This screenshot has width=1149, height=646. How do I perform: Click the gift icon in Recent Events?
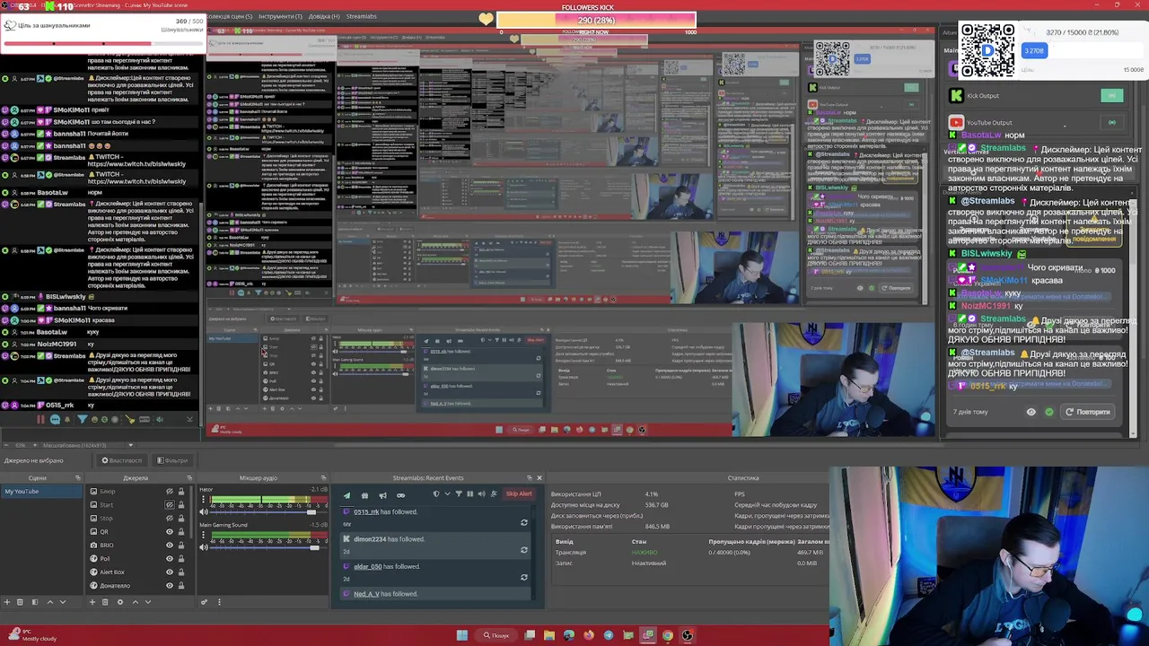pos(364,495)
